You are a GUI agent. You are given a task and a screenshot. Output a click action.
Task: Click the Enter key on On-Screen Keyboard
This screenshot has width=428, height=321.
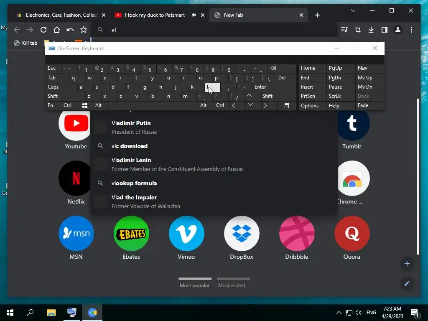coord(274,87)
